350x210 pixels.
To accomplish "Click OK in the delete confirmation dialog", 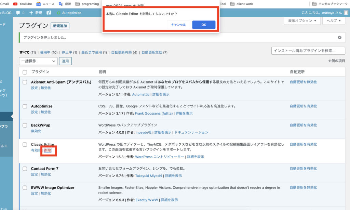I will point(204,25).
